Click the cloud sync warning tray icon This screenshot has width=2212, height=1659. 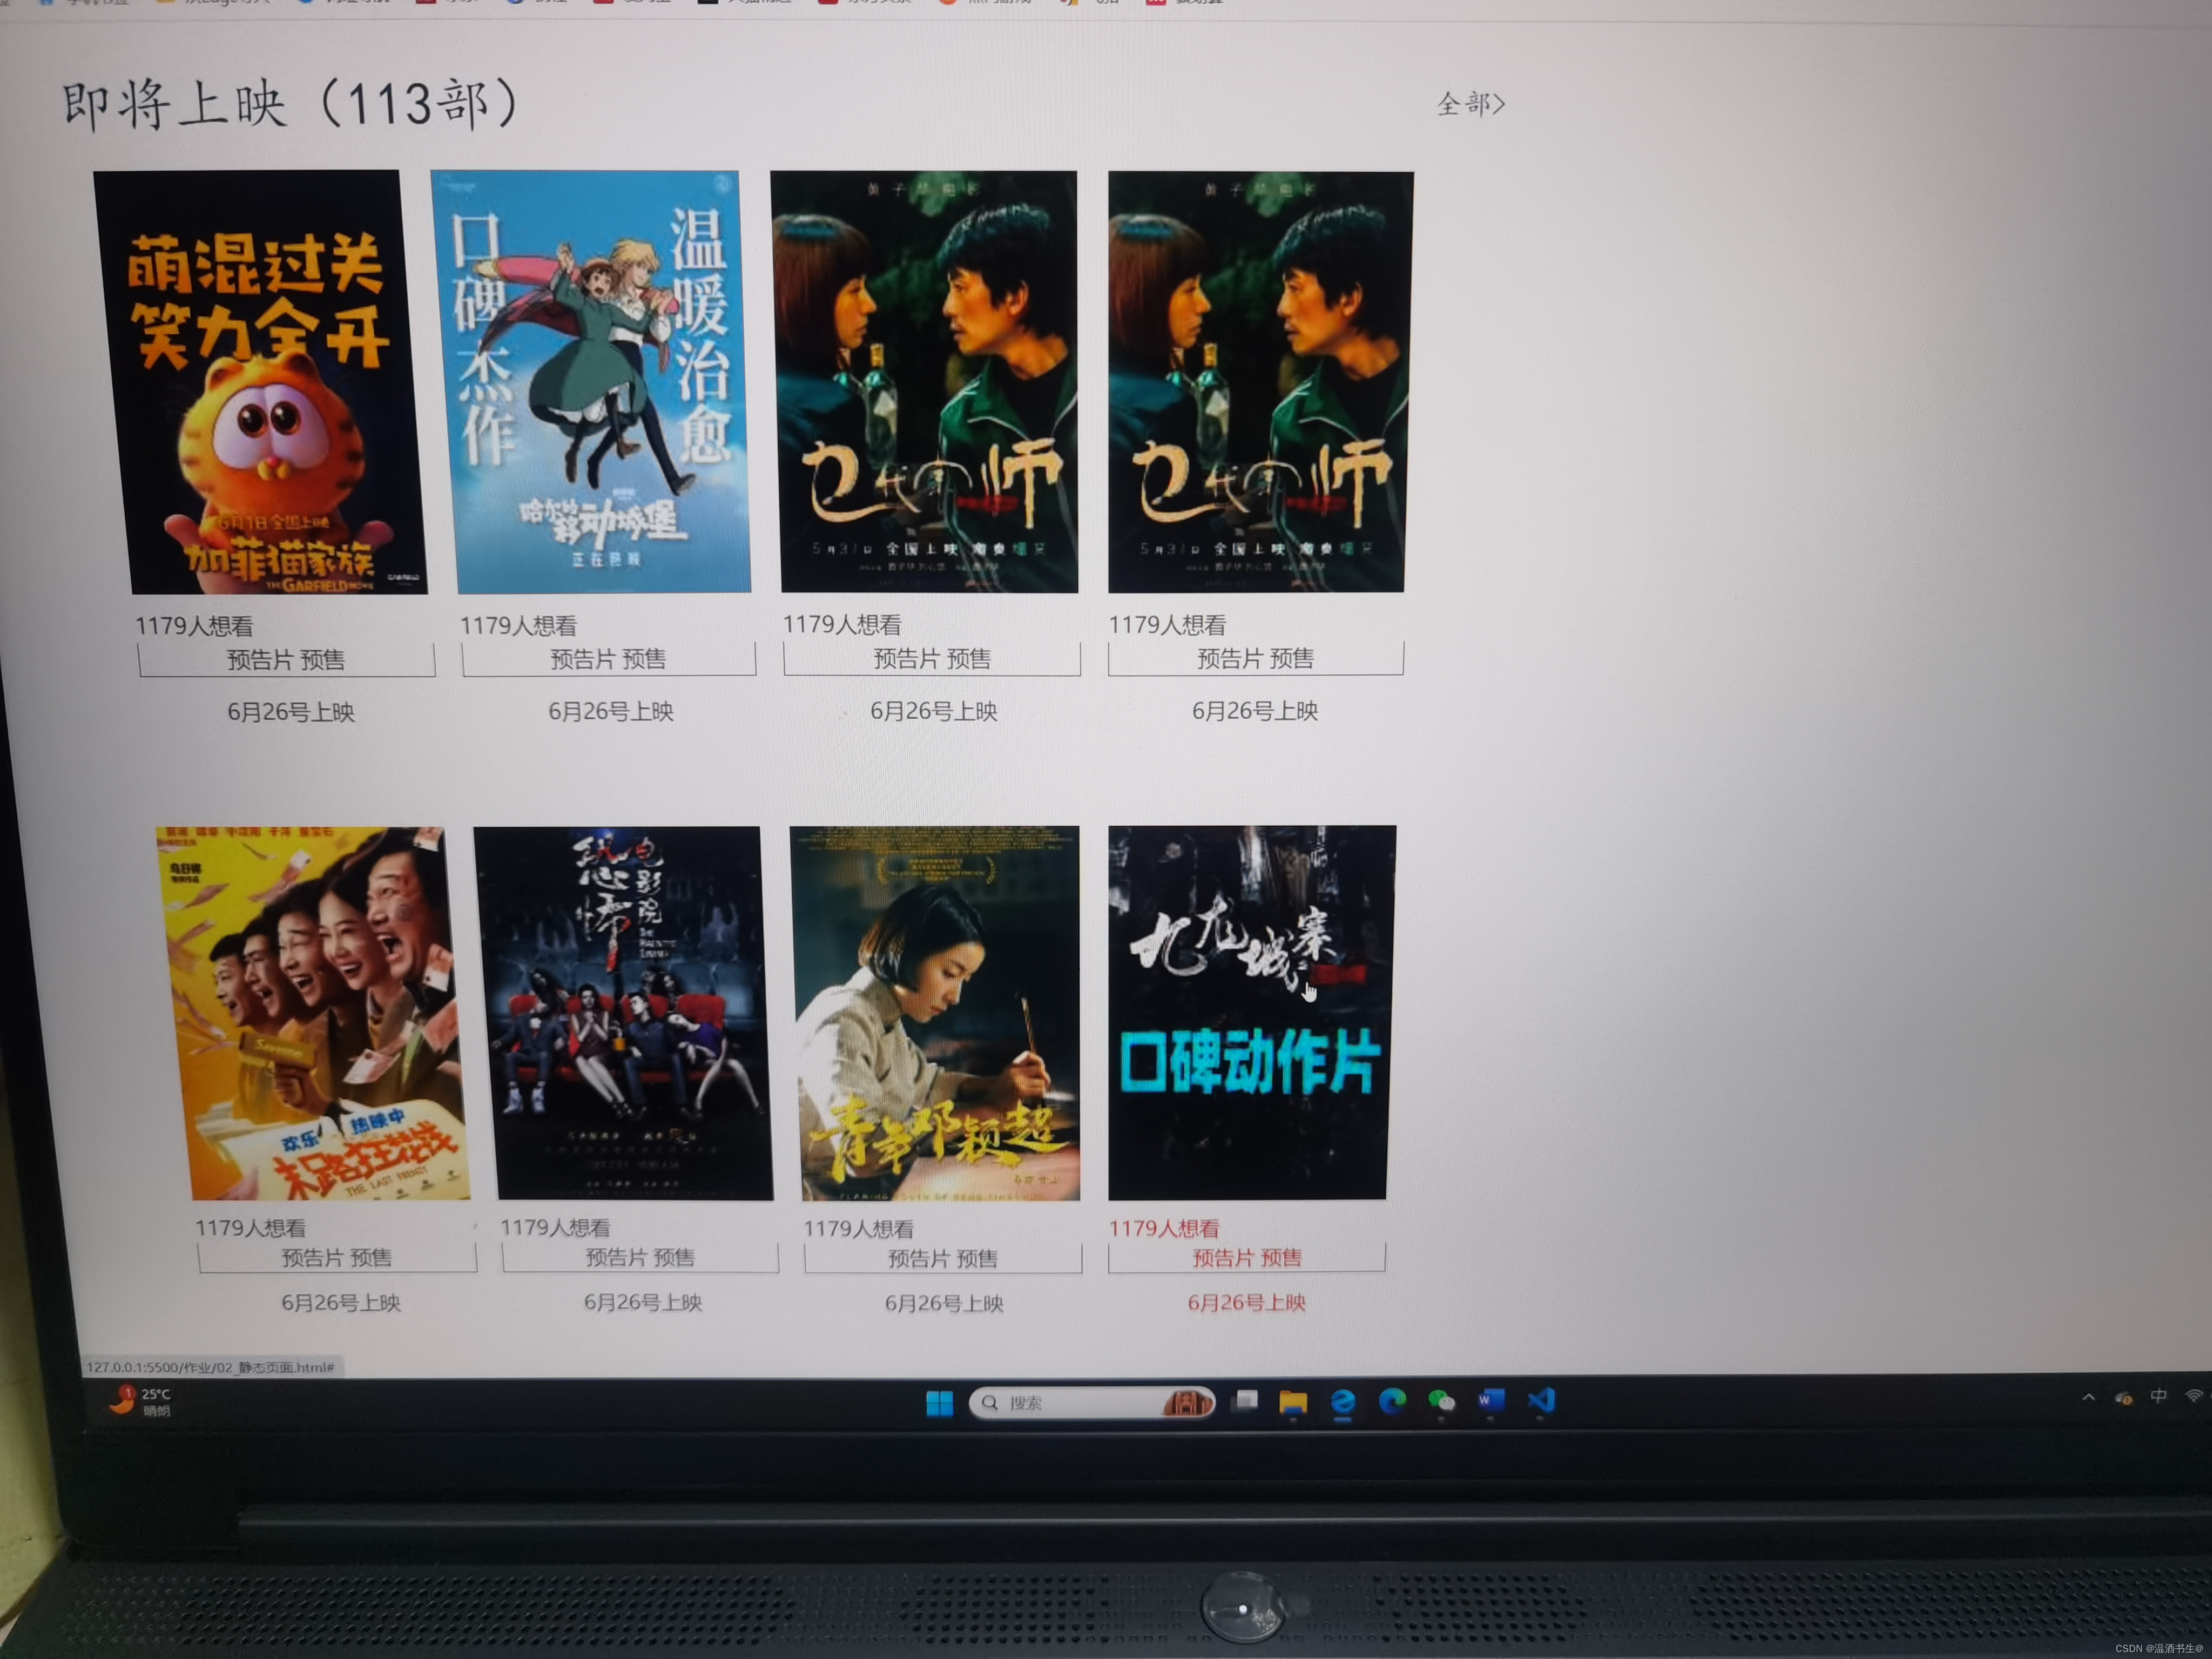(x=2123, y=1397)
